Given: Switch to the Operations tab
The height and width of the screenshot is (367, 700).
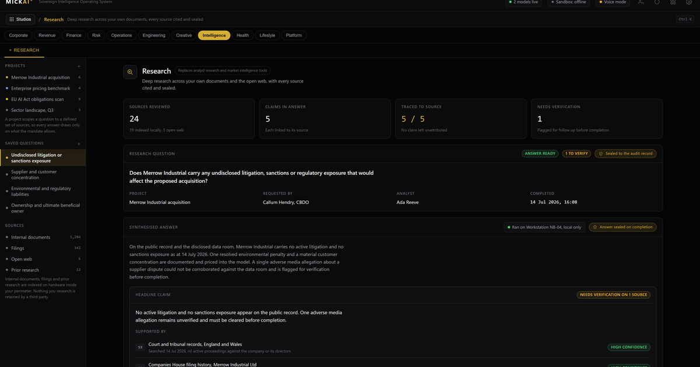Looking at the screenshot, I should 122,36.
